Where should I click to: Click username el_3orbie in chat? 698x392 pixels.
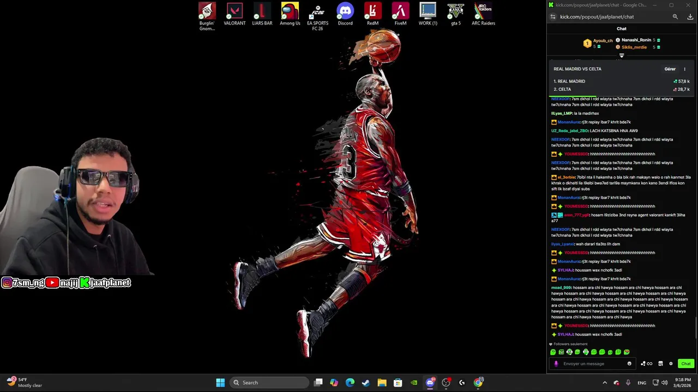tap(567, 177)
